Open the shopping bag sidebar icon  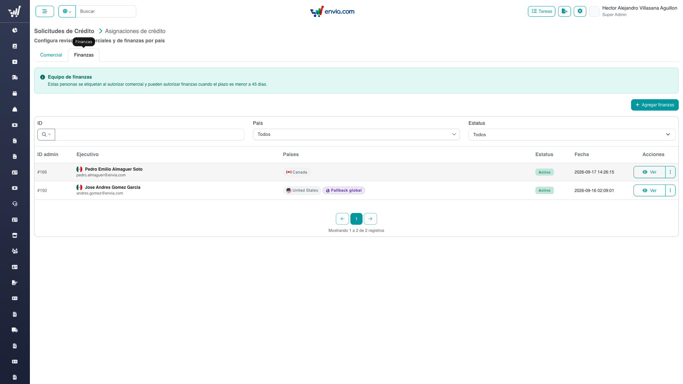coord(15,109)
